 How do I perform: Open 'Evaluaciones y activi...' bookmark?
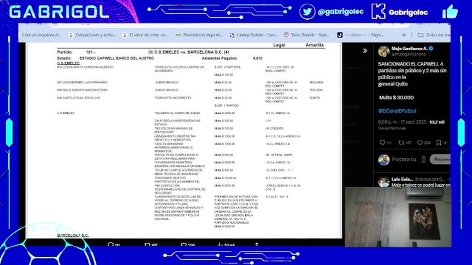(x=92, y=35)
